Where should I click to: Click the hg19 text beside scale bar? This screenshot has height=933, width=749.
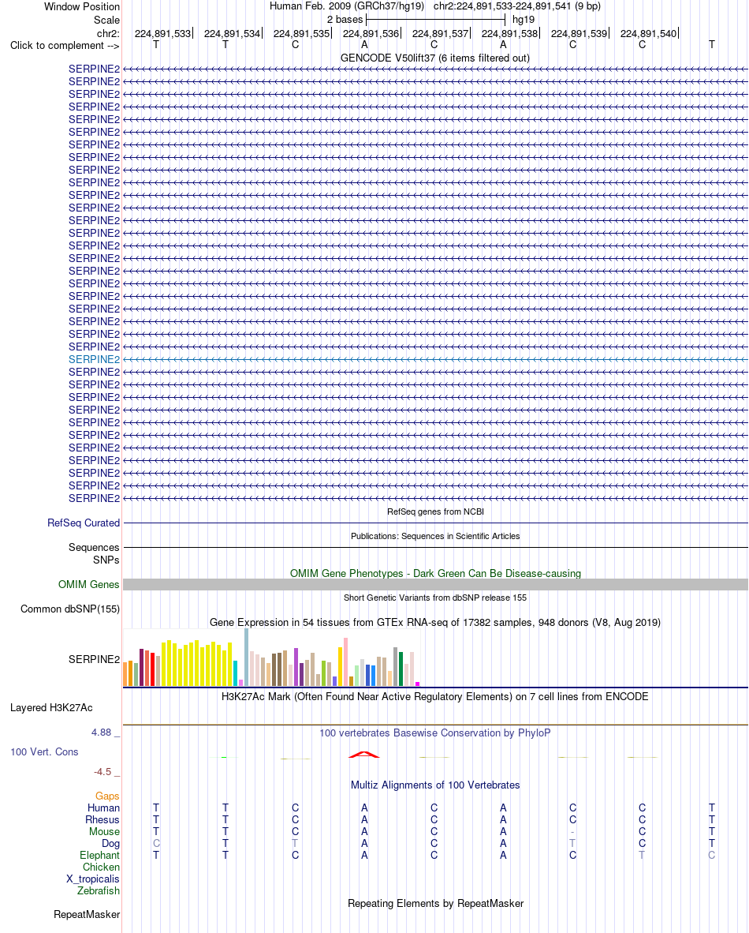pyautogui.click(x=523, y=19)
